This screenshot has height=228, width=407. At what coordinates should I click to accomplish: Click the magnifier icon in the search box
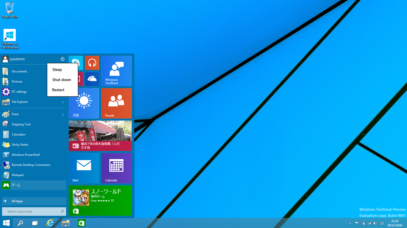[x=63, y=212]
